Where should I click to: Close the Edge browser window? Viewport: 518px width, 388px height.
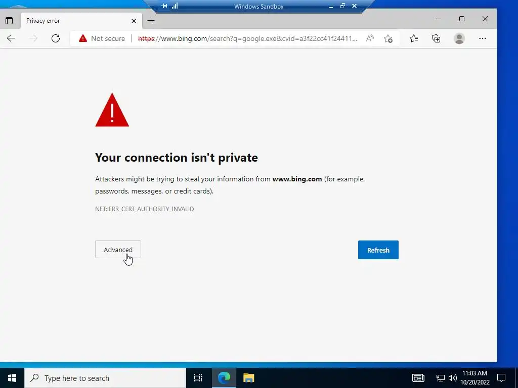(485, 19)
